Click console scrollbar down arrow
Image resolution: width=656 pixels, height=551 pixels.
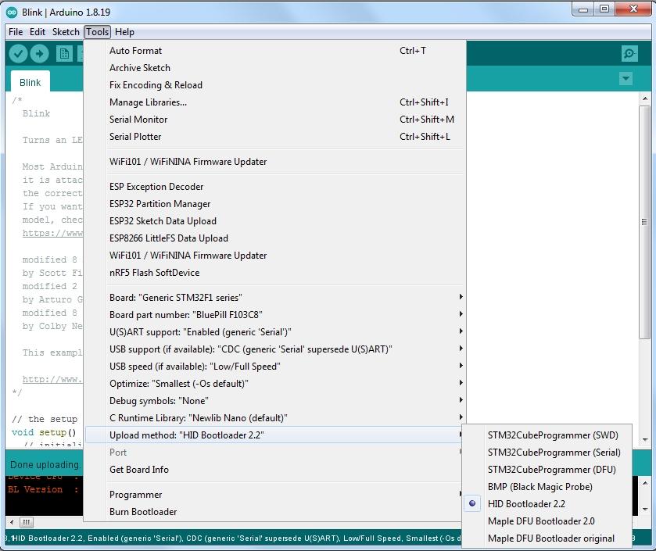coord(645,510)
